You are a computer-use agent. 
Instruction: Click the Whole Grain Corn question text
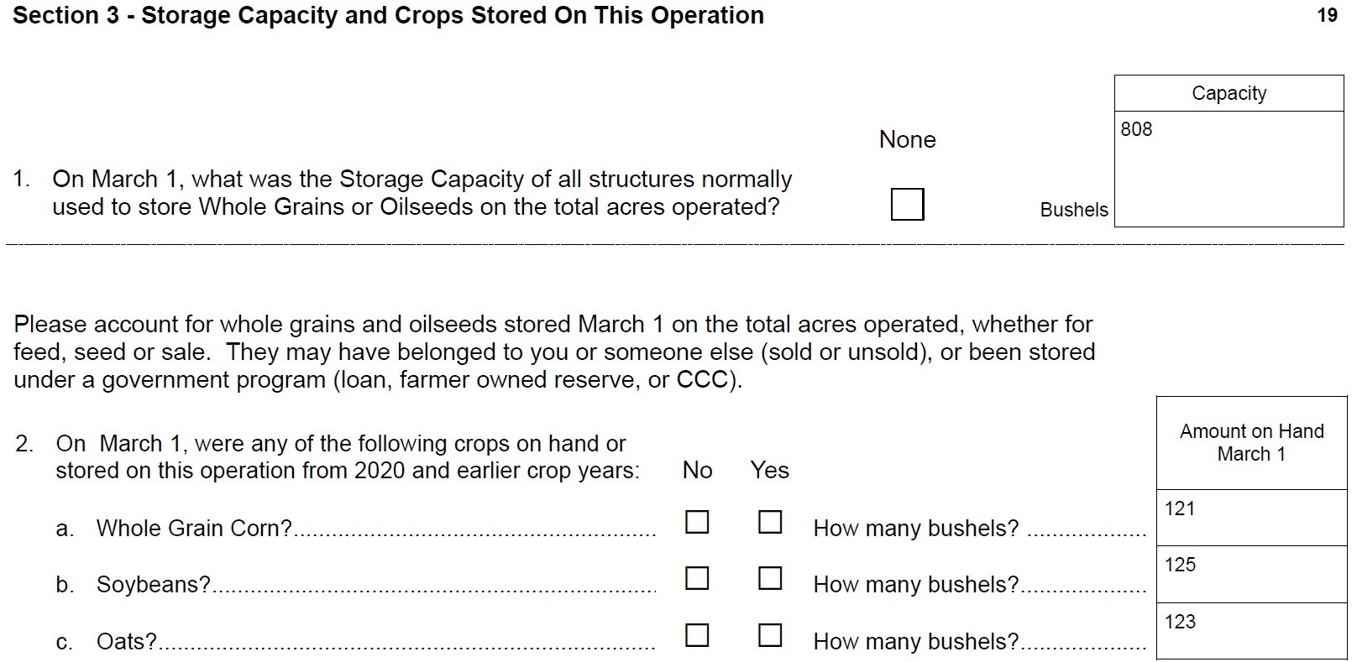click(194, 529)
